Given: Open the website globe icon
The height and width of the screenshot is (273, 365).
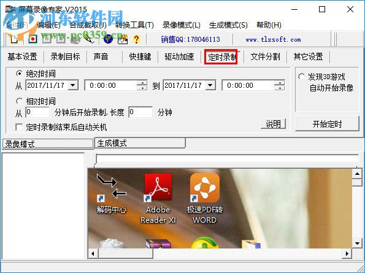Looking at the screenshot, I should (x=108, y=39).
